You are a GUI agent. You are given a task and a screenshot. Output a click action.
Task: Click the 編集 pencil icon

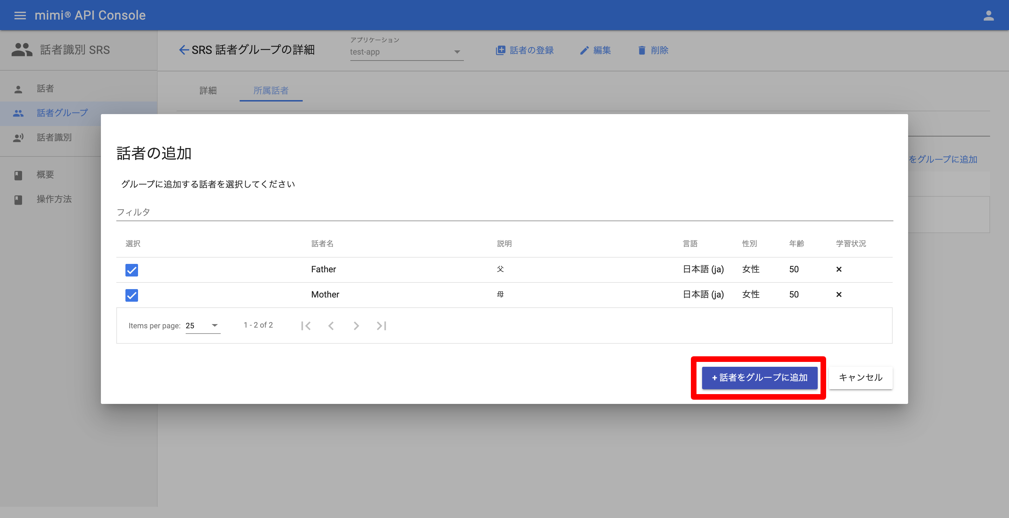point(584,50)
